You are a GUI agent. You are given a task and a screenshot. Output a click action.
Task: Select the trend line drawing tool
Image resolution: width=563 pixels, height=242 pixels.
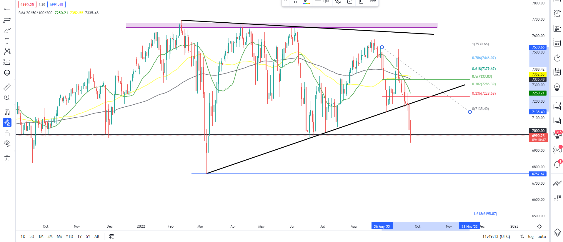tap(7, 9)
